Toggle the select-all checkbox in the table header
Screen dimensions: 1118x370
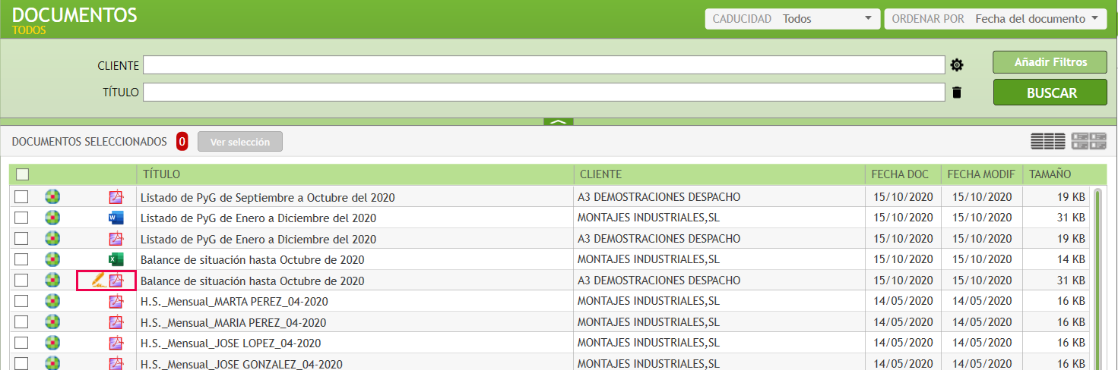point(22,174)
